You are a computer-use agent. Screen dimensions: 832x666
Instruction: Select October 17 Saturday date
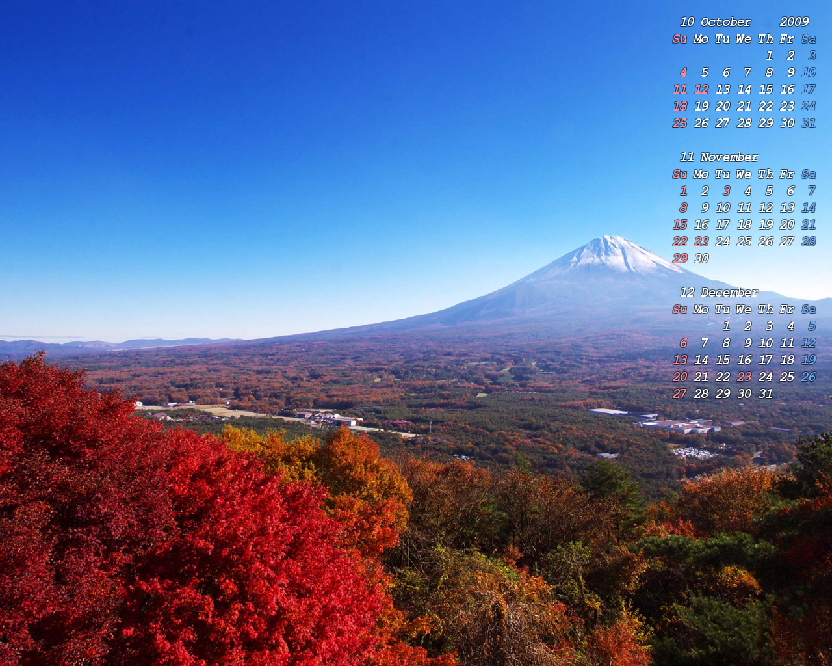pyautogui.click(x=809, y=90)
